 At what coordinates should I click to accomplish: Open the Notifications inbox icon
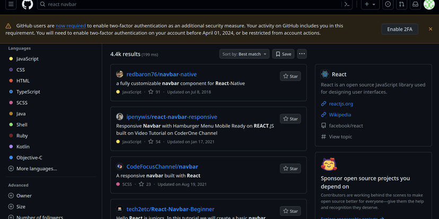coord(416,4)
